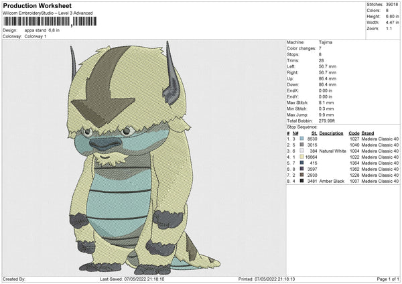402x284 pixels.
Task: Click the total bobbin value '279.99ft'
Action: (x=327, y=121)
